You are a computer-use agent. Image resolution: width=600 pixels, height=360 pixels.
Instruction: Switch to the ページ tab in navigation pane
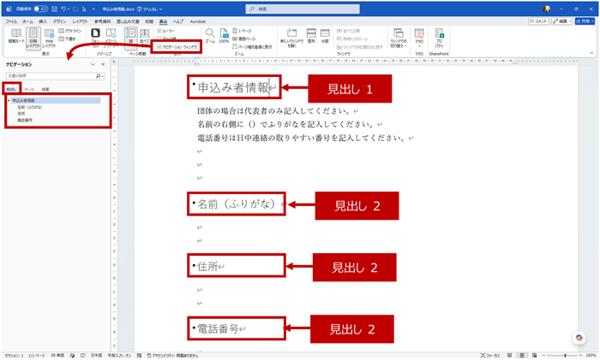click(29, 89)
